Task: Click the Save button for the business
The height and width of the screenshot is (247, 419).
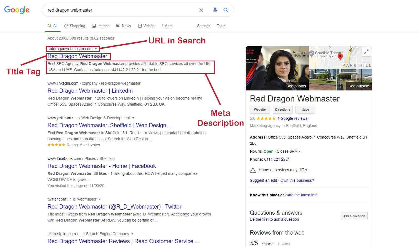Action: [305, 110]
